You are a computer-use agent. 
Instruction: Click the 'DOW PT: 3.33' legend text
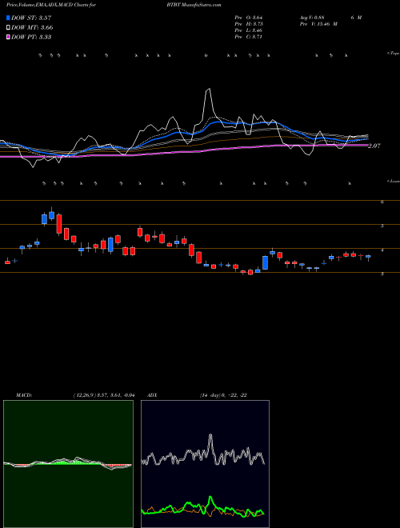point(31,37)
